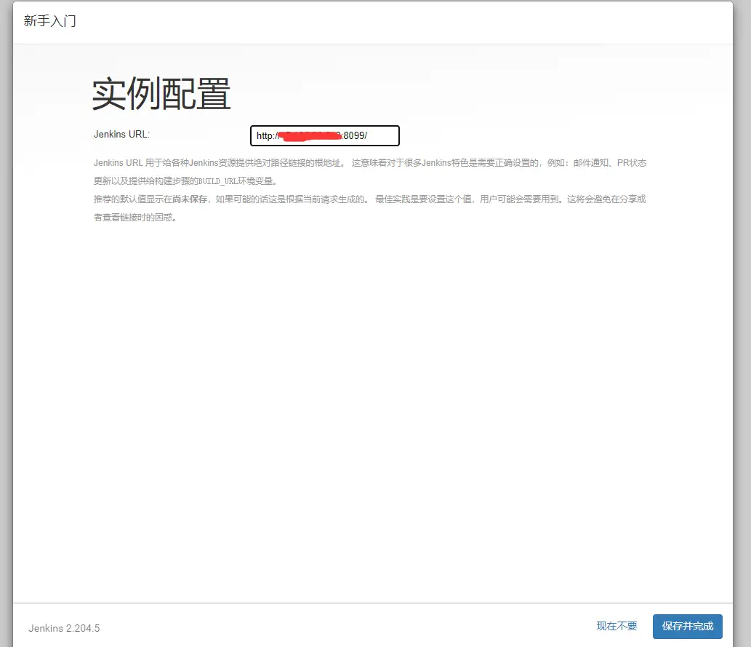Click the bold 尚未保存 text
Image resolution: width=751 pixels, height=647 pixels.
click(190, 199)
